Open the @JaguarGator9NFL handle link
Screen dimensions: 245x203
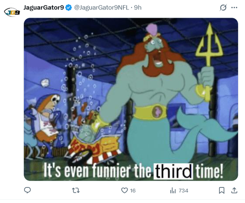101,7
